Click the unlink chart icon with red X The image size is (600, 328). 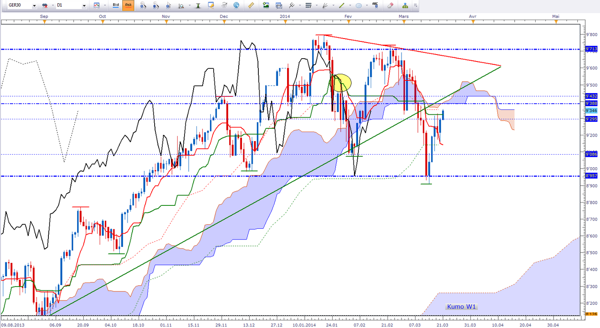44,6
